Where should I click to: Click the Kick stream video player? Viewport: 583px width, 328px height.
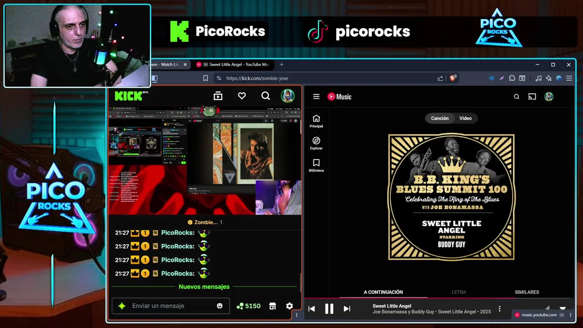[205, 161]
